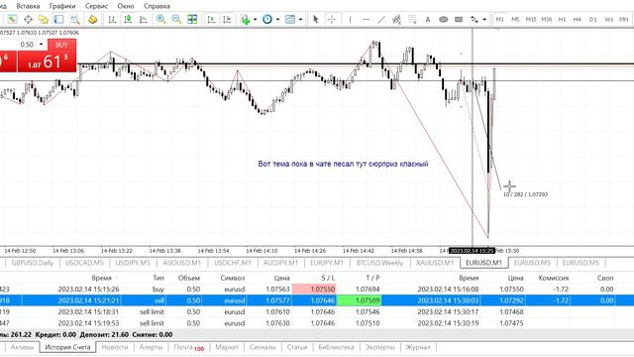Sort history by first Время column
This screenshot has height=357, width=634.
tap(101, 278)
